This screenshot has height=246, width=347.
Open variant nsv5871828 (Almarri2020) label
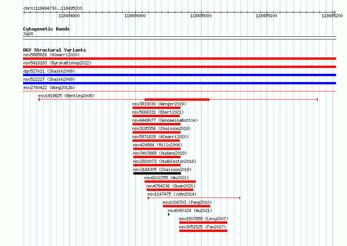pyautogui.click(x=160, y=137)
